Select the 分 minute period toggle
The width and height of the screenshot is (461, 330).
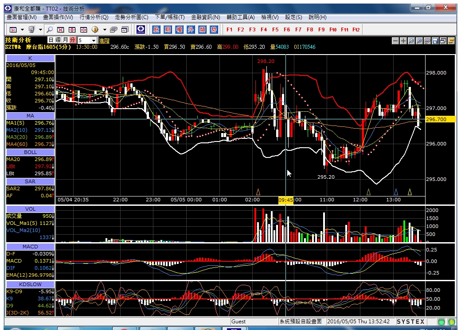pos(72,40)
